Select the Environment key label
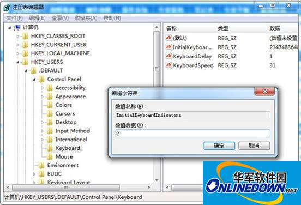301x205 pixels. click(x=63, y=165)
